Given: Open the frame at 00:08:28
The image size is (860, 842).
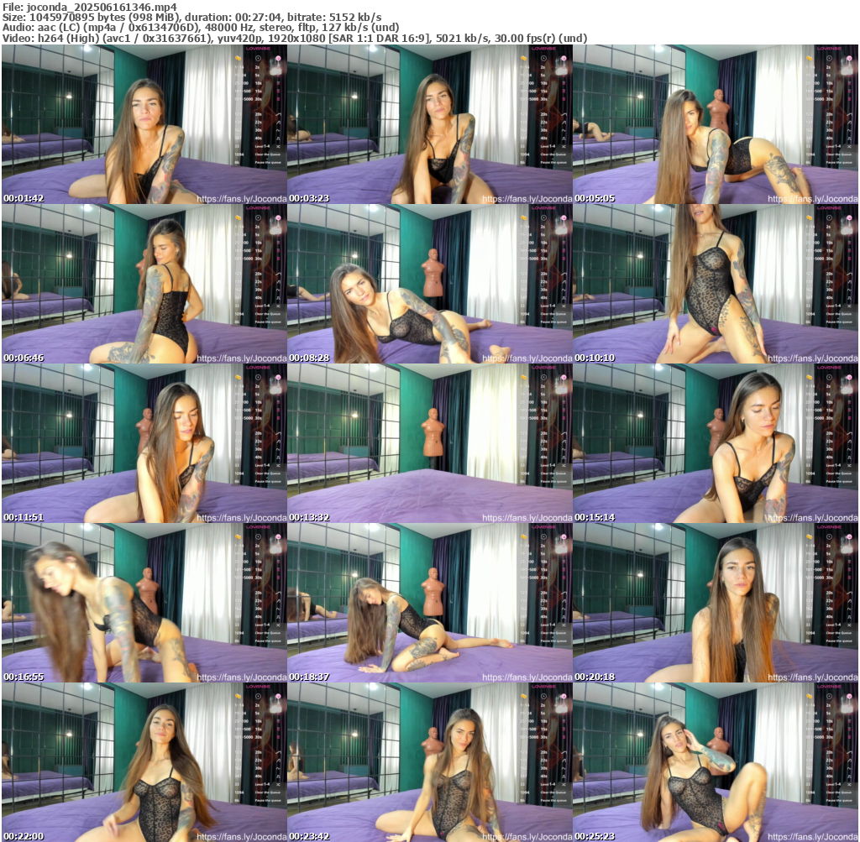Looking at the screenshot, I should 430,284.
